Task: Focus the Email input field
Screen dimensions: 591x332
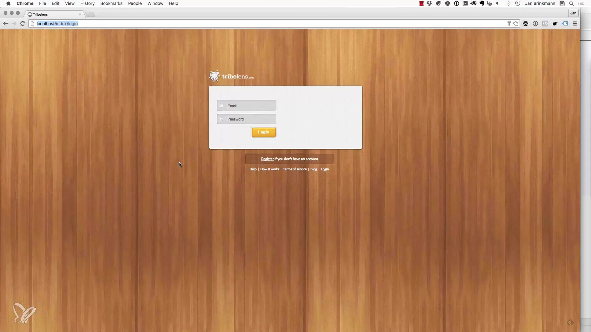Action: pos(247,106)
